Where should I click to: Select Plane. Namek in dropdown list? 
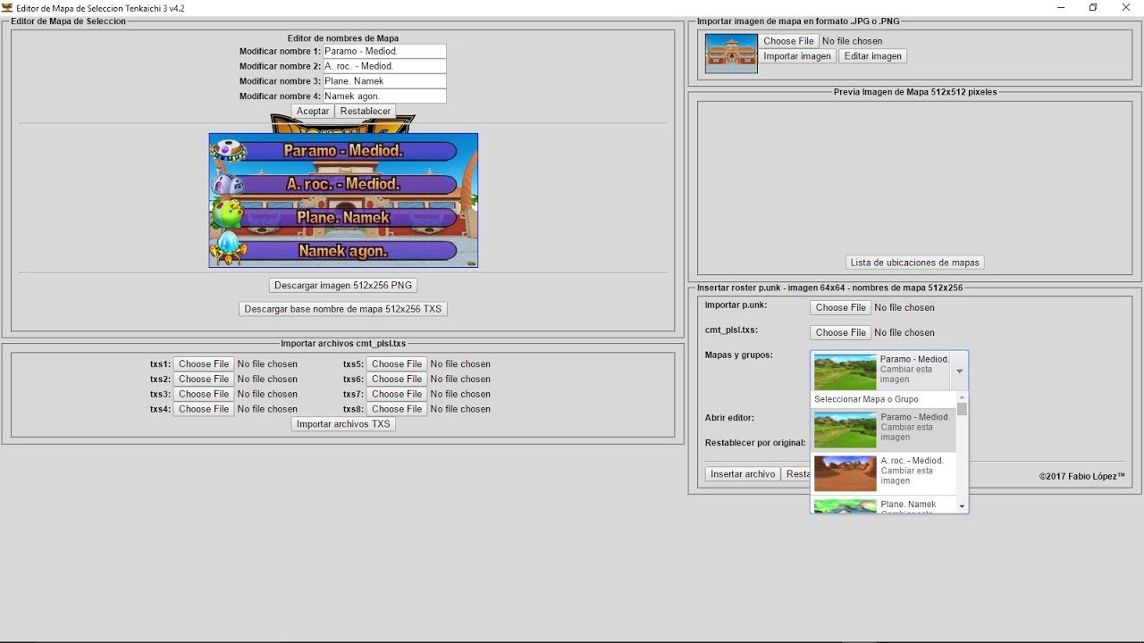(x=883, y=505)
